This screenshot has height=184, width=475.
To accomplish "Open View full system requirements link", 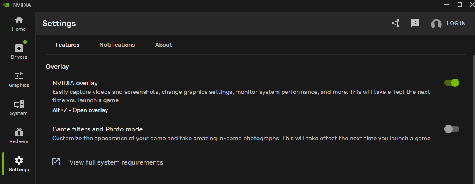I will tap(116, 162).
